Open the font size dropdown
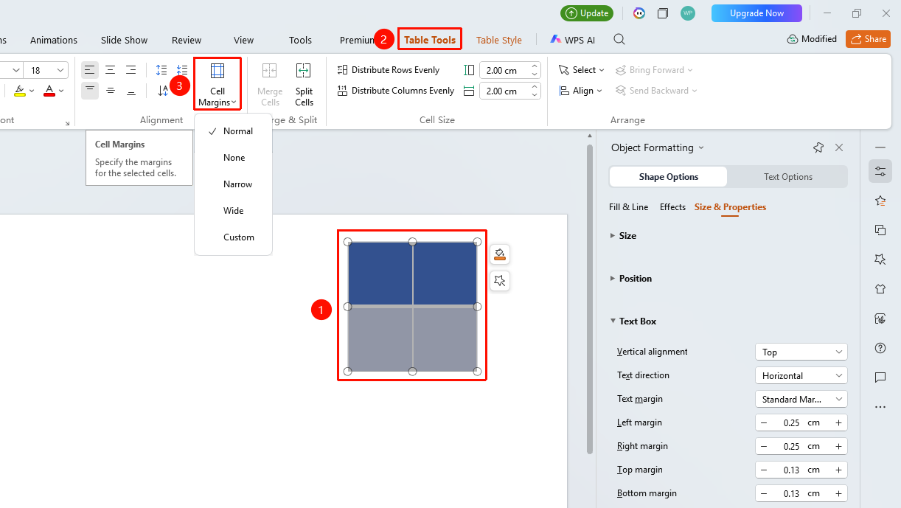Screen dimensions: 901x508 [59, 70]
